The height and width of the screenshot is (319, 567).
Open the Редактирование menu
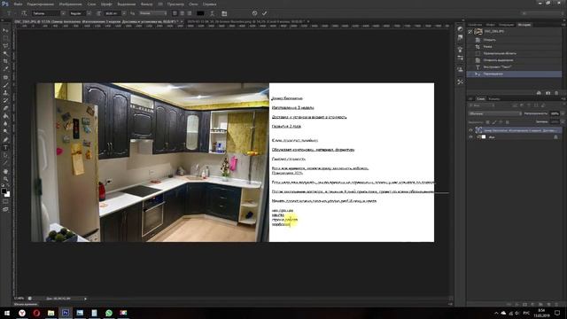[x=41, y=4]
